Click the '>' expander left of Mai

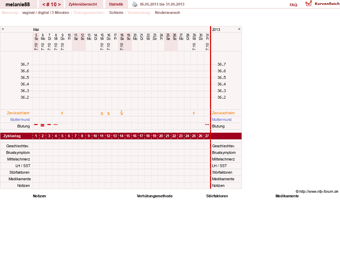point(3,29)
